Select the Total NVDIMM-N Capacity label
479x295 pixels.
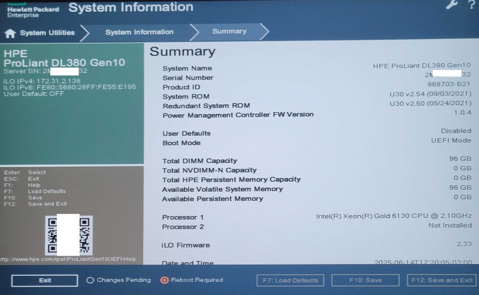(209, 170)
